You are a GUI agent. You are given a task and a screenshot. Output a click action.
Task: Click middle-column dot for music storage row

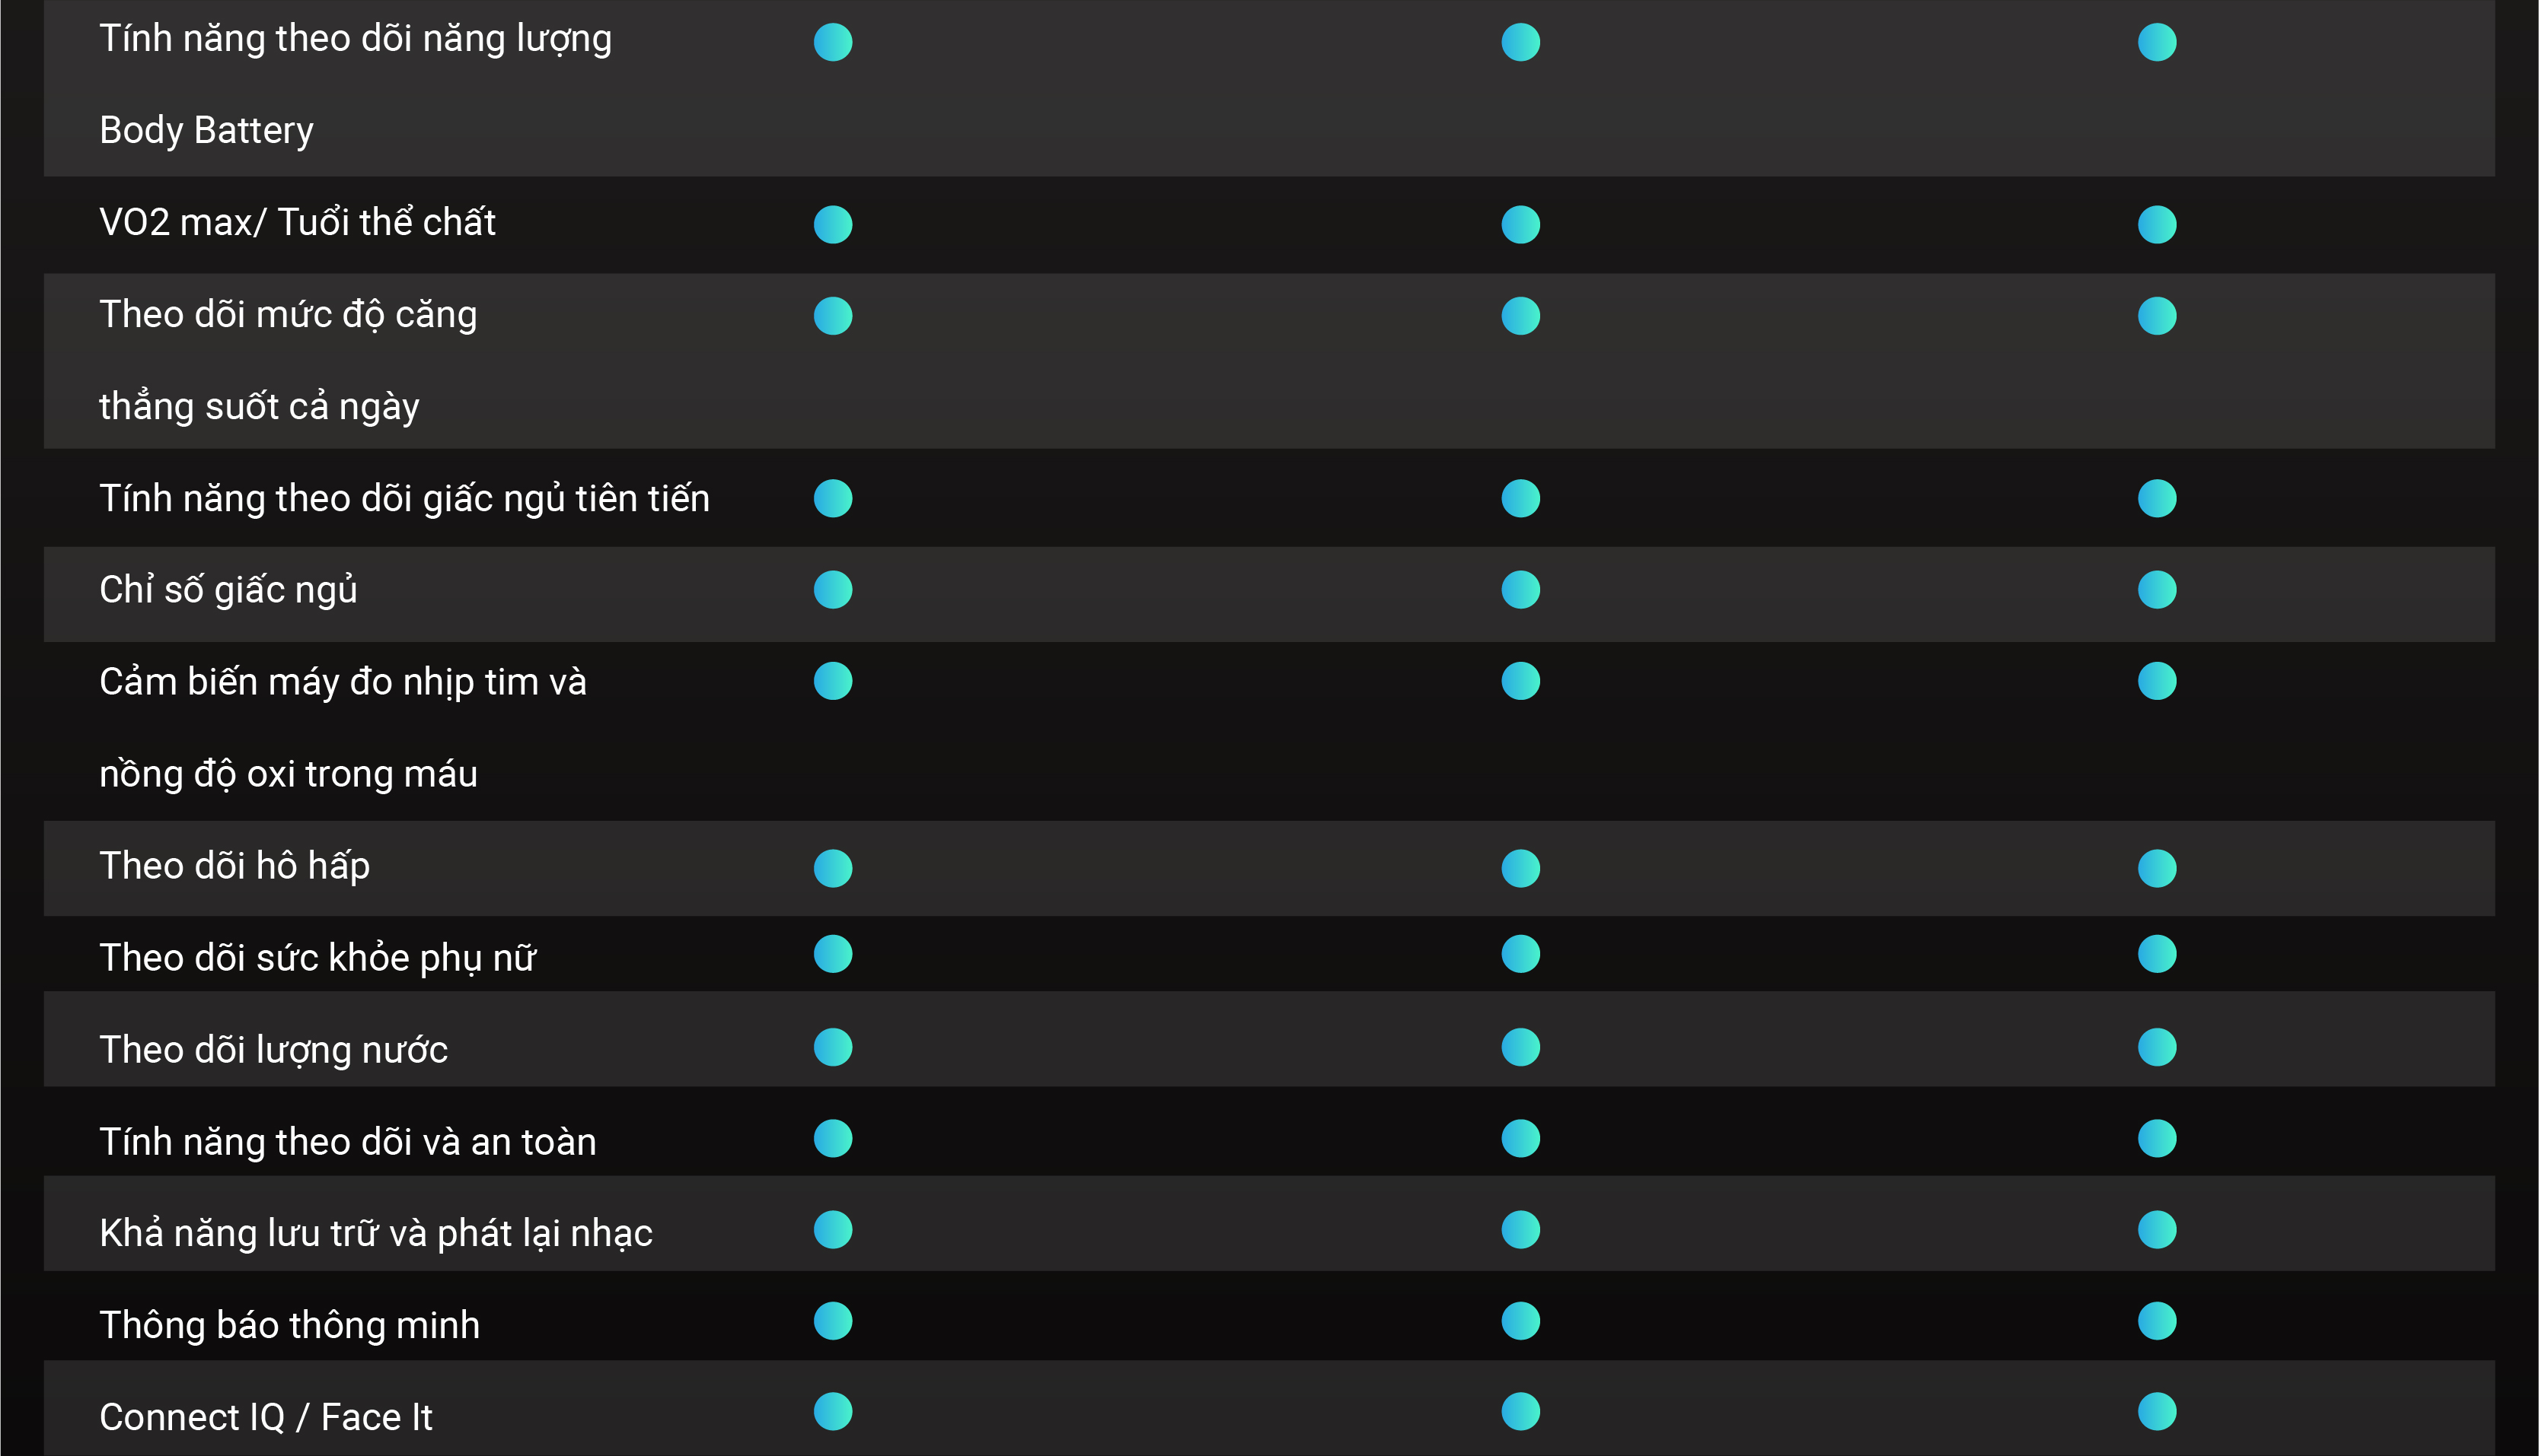1520,1230
